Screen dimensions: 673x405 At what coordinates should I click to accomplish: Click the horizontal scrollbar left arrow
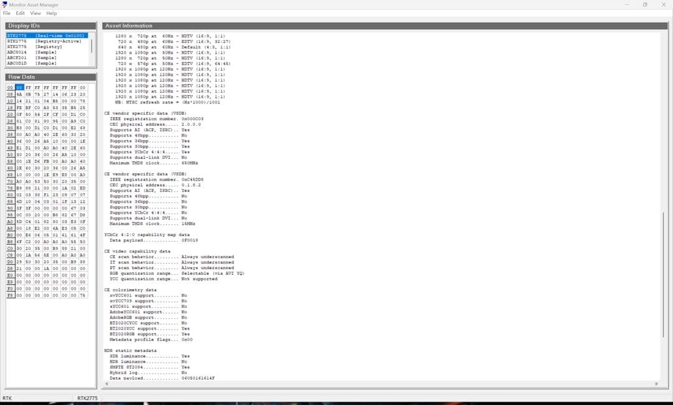point(105,384)
